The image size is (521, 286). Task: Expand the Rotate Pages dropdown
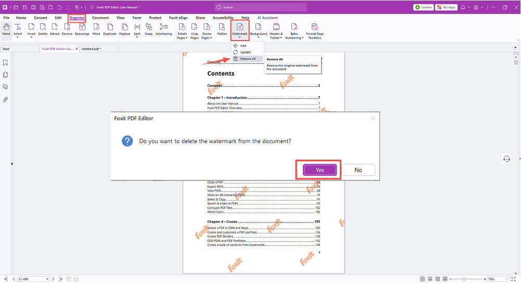click(186, 38)
